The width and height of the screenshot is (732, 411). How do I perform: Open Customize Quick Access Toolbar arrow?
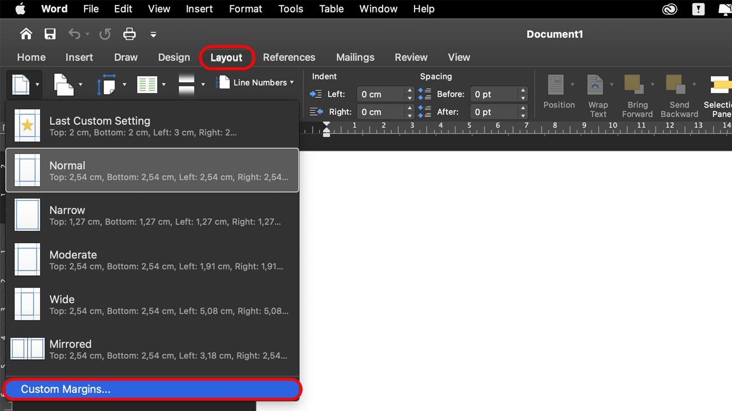pyautogui.click(x=153, y=35)
